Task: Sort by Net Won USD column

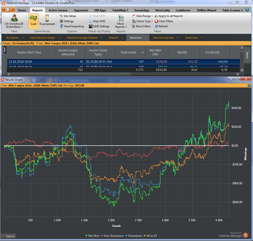Action: (x=157, y=53)
